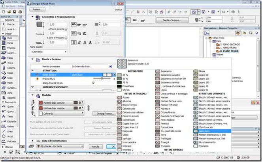Select the Linea line tool

click(x=9, y=132)
